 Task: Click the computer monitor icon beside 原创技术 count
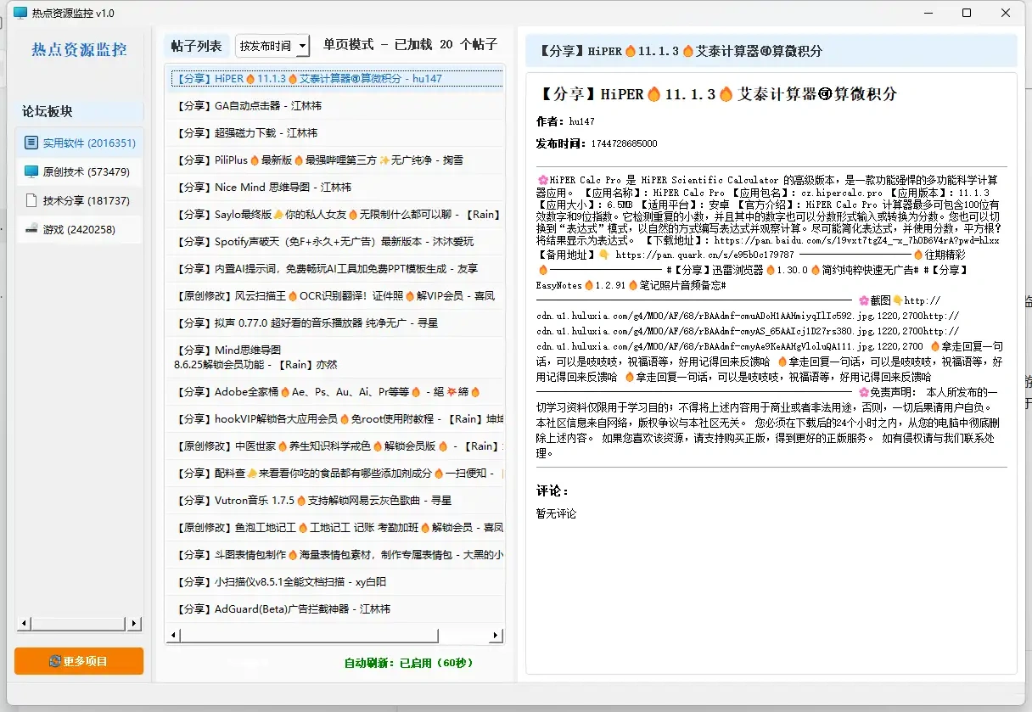point(31,171)
